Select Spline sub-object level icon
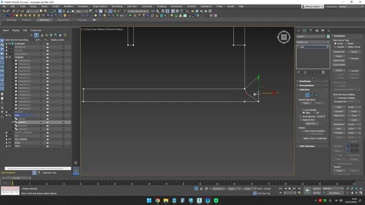Image resolution: width=365 pixels, height=205 pixels. pyautogui.click(x=317, y=95)
